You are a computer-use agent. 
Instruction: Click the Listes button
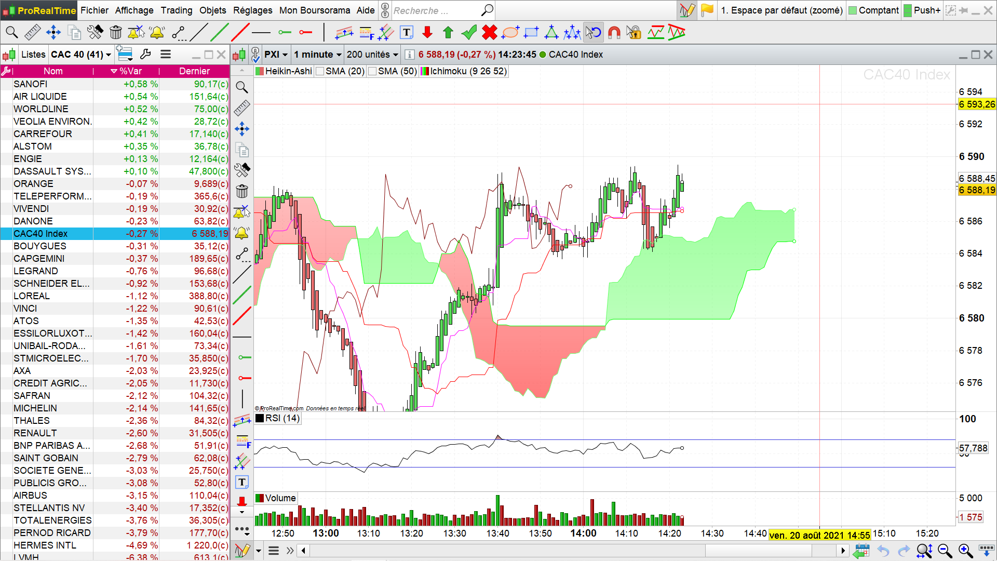tap(33, 55)
